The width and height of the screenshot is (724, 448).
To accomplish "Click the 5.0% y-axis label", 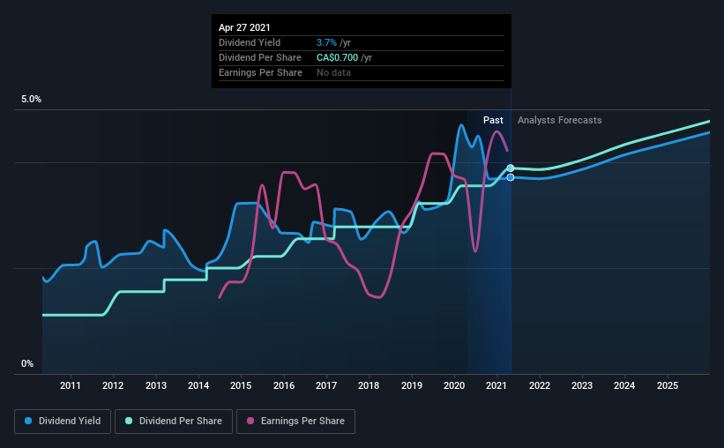I will pos(31,100).
